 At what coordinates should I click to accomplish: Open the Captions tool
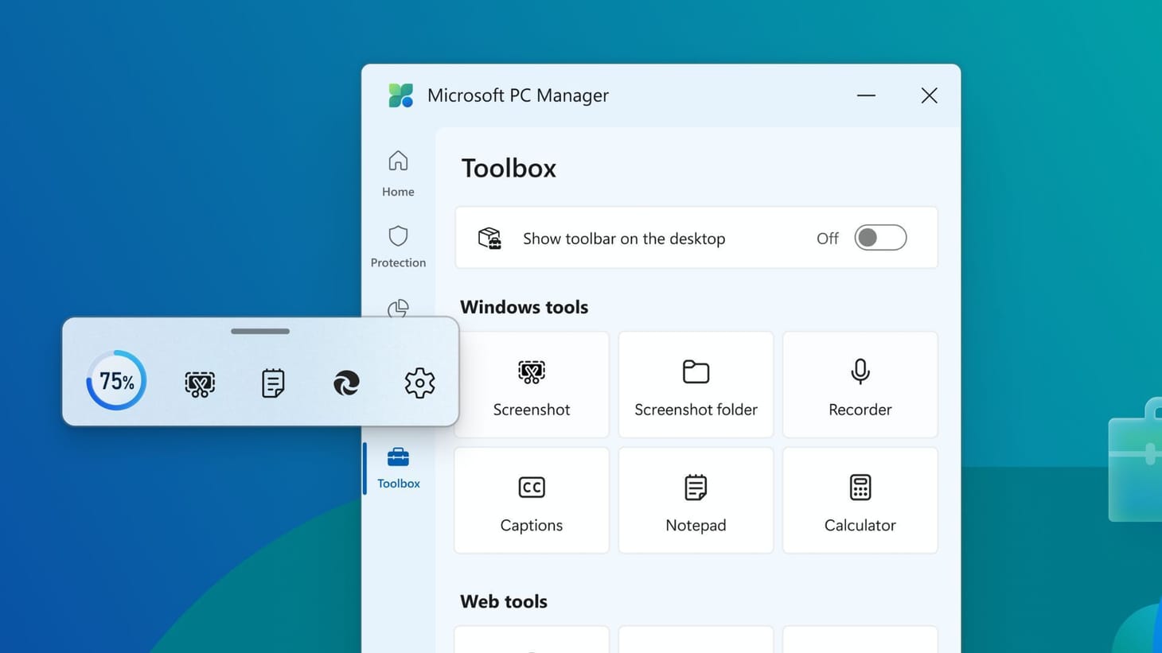tap(531, 499)
